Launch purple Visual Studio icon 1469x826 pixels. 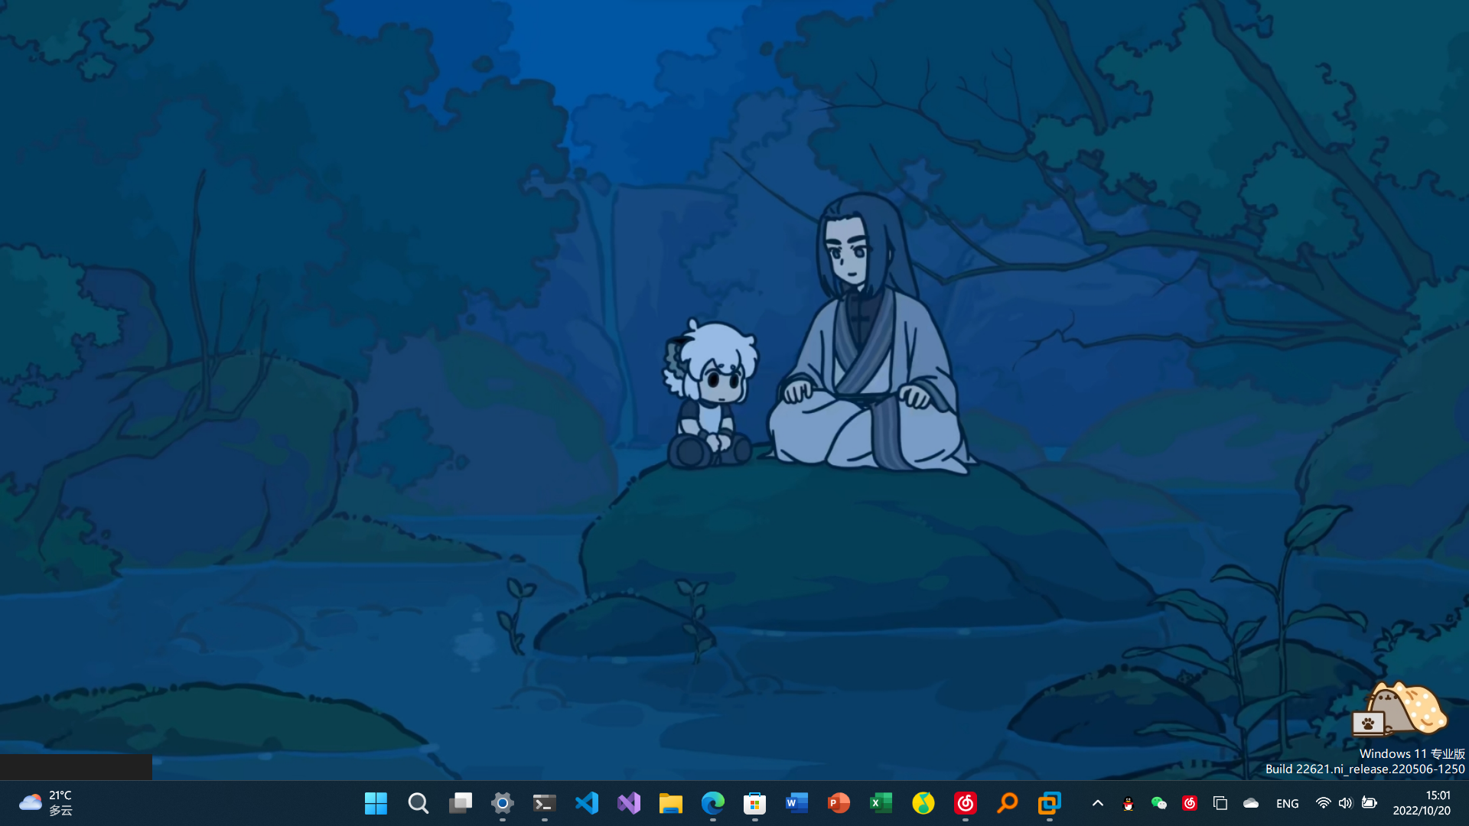628,803
